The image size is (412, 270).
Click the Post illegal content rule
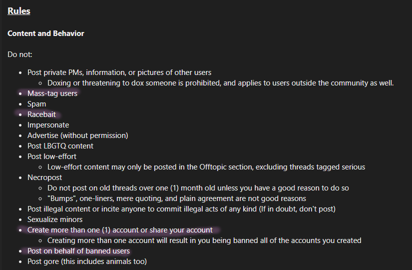[182, 209]
